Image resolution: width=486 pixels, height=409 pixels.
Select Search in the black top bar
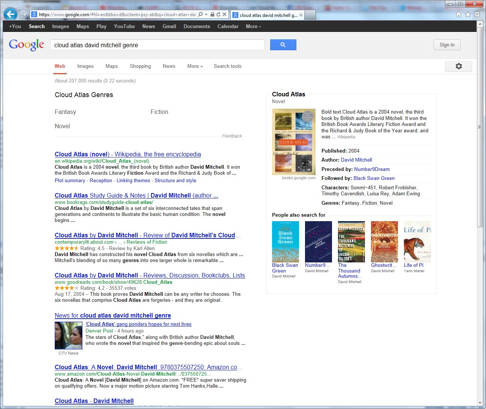[x=37, y=26]
